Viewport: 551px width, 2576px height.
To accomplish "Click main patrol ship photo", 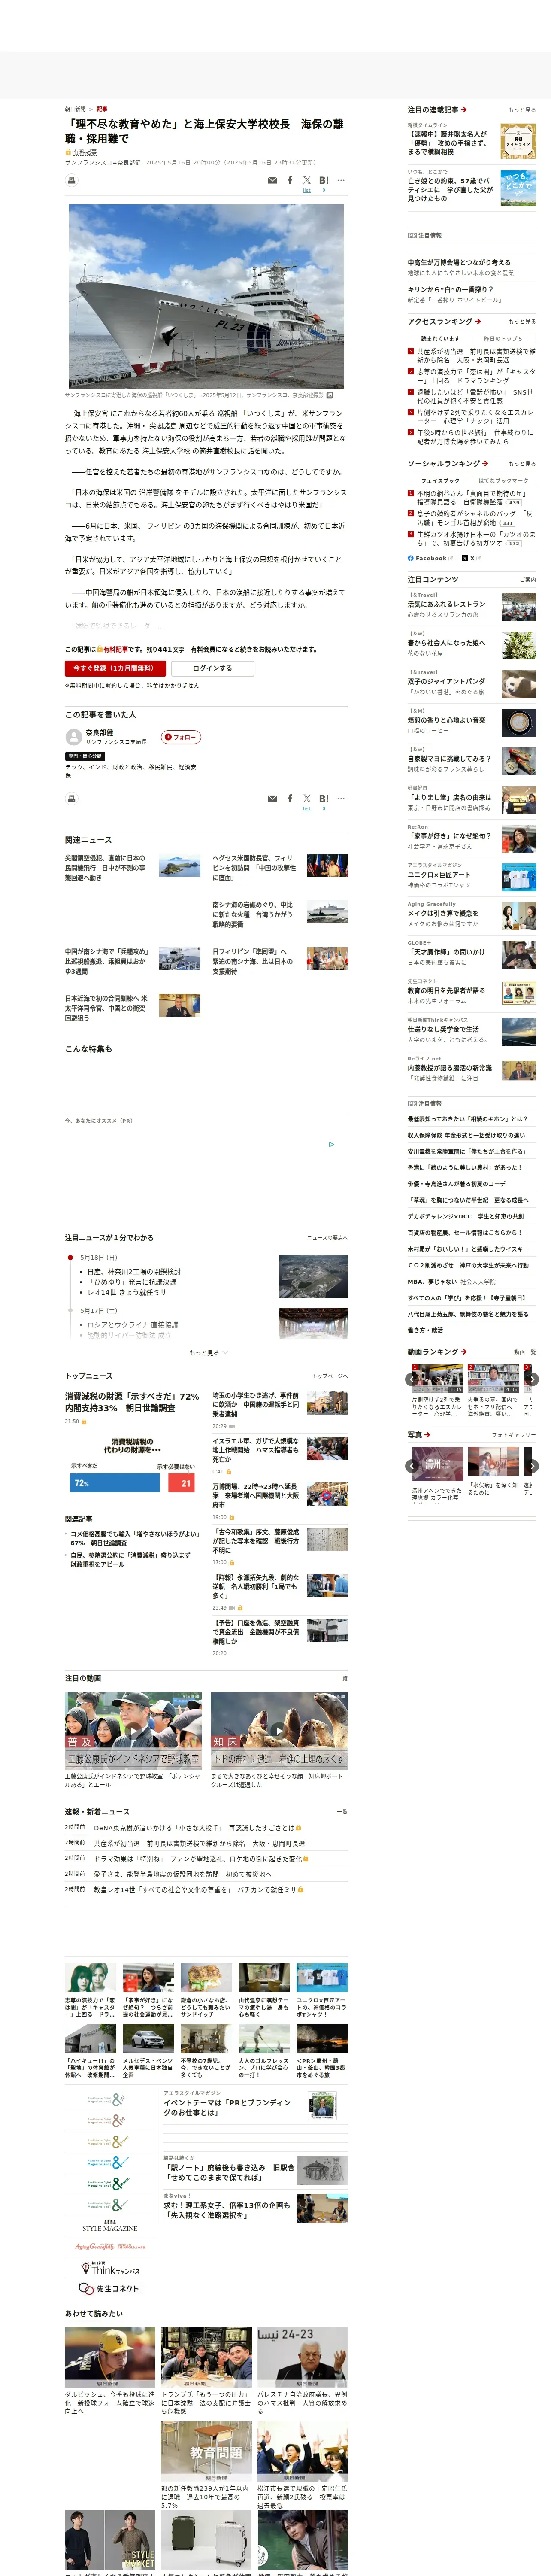I will tap(206, 296).
